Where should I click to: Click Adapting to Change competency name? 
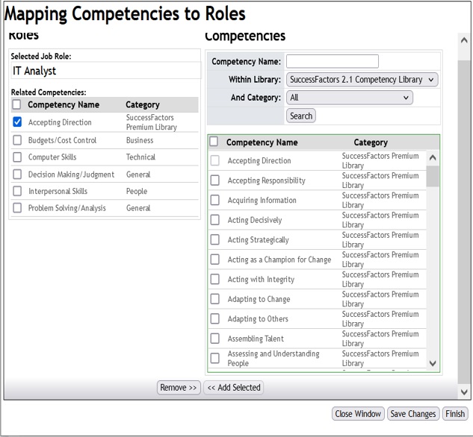click(259, 299)
